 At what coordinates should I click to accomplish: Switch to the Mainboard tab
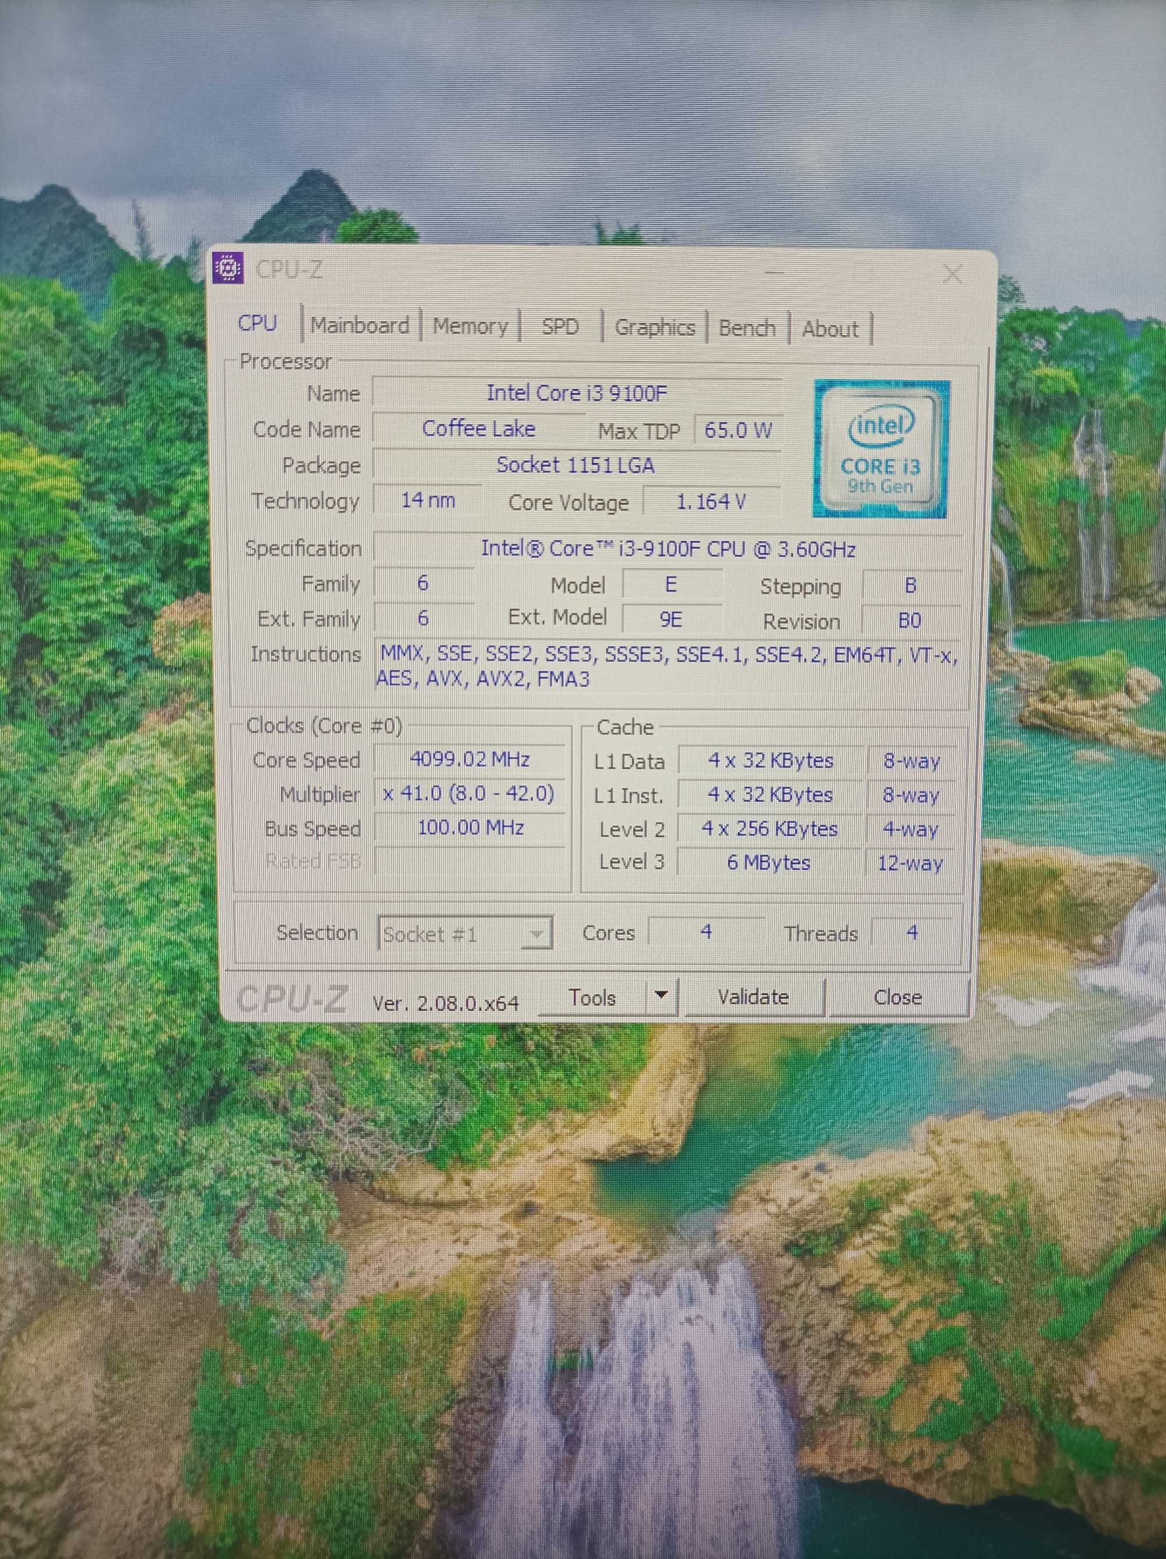(360, 325)
